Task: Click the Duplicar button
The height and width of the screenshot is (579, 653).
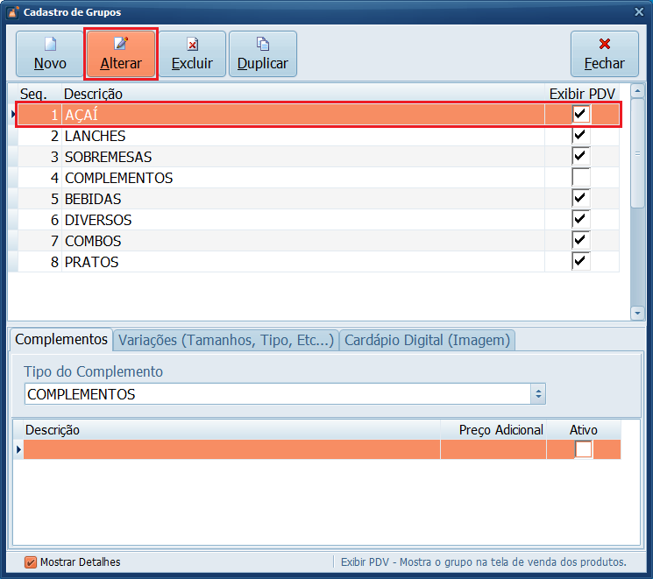Action: click(263, 54)
